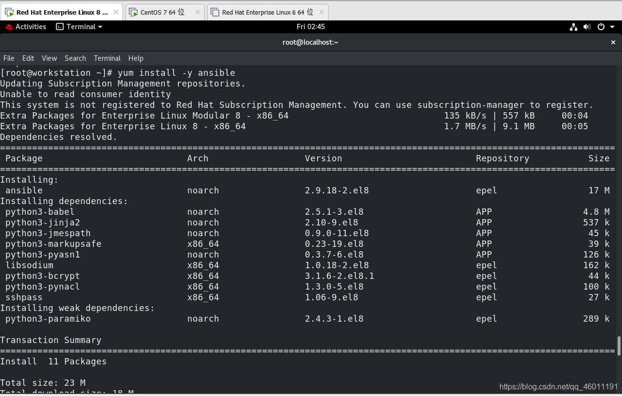Click the 'yum install -y ansible' command text
The image size is (622, 396).
tap(176, 73)
